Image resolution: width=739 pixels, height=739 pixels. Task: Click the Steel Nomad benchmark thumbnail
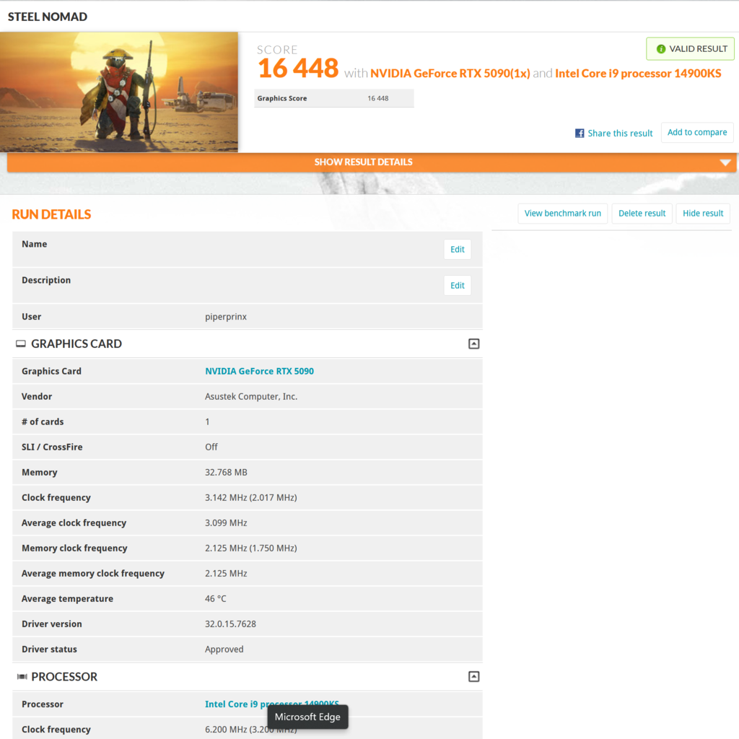coord(119,92)
